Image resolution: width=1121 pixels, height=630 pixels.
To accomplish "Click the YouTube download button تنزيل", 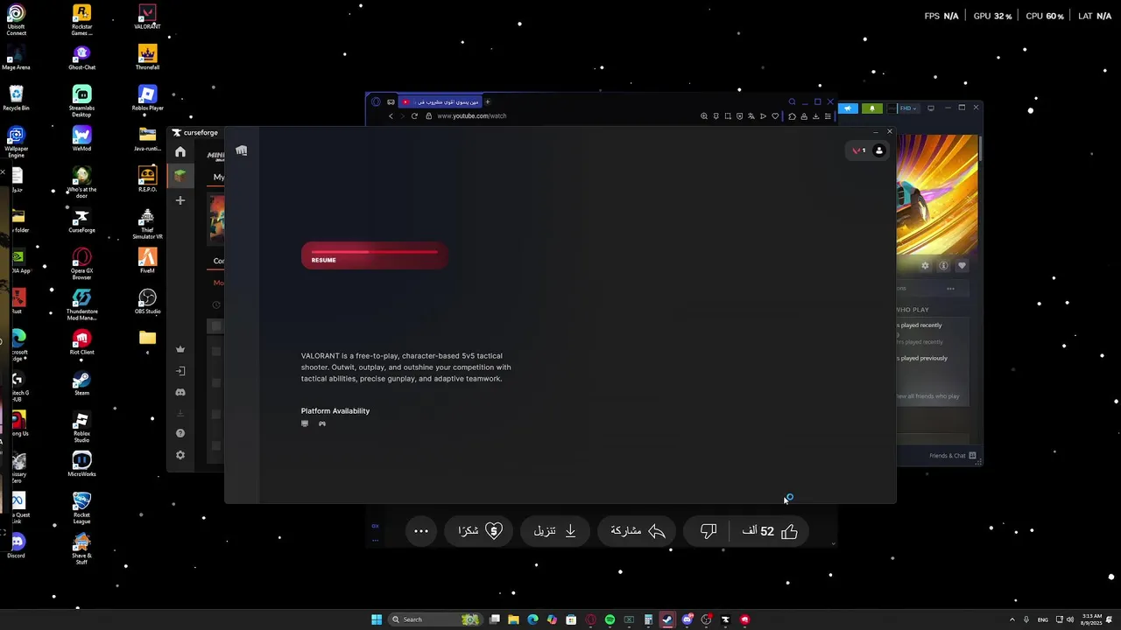I will pyautogui.click(x=555, y=531).
